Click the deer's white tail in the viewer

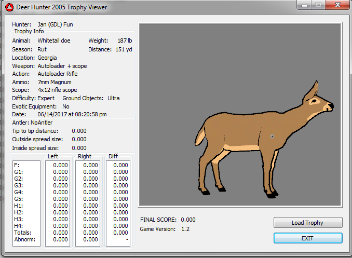[200, 137]
